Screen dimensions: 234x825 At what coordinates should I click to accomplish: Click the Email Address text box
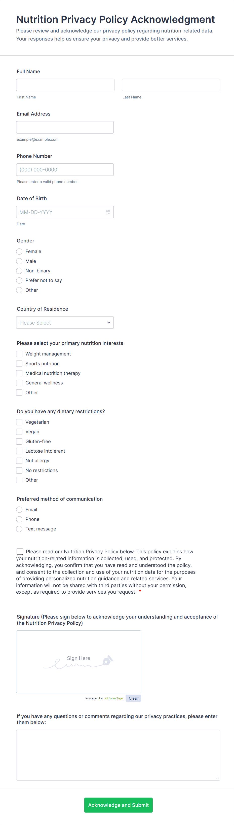pos(65,127)
